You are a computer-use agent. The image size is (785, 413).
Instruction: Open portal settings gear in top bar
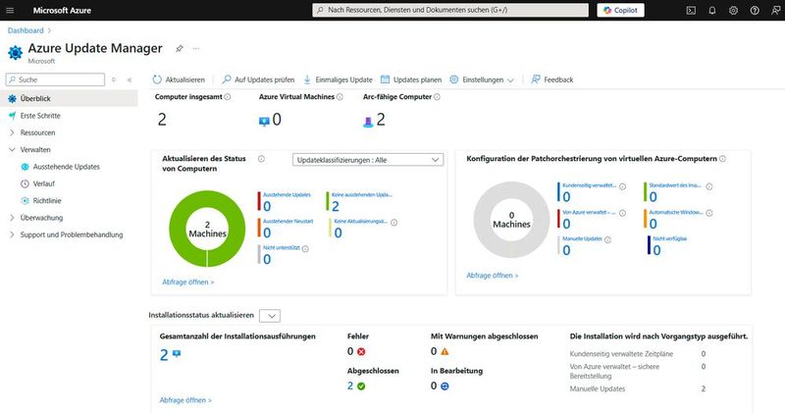[x=733, y=10]
